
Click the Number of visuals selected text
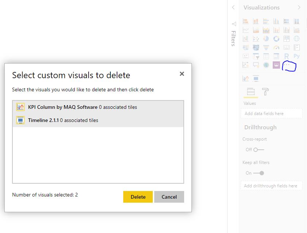(45, 195)
